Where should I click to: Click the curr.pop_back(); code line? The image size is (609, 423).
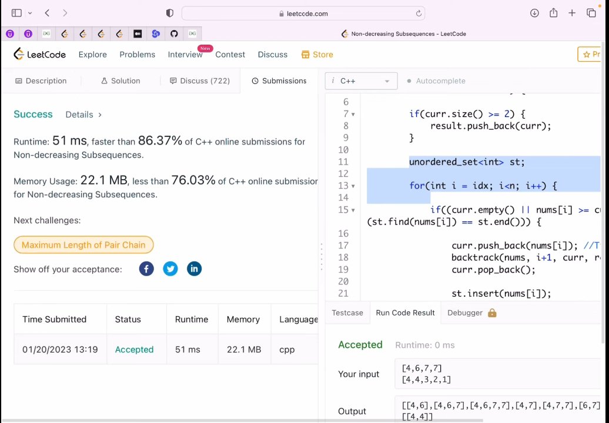(493, 269)
